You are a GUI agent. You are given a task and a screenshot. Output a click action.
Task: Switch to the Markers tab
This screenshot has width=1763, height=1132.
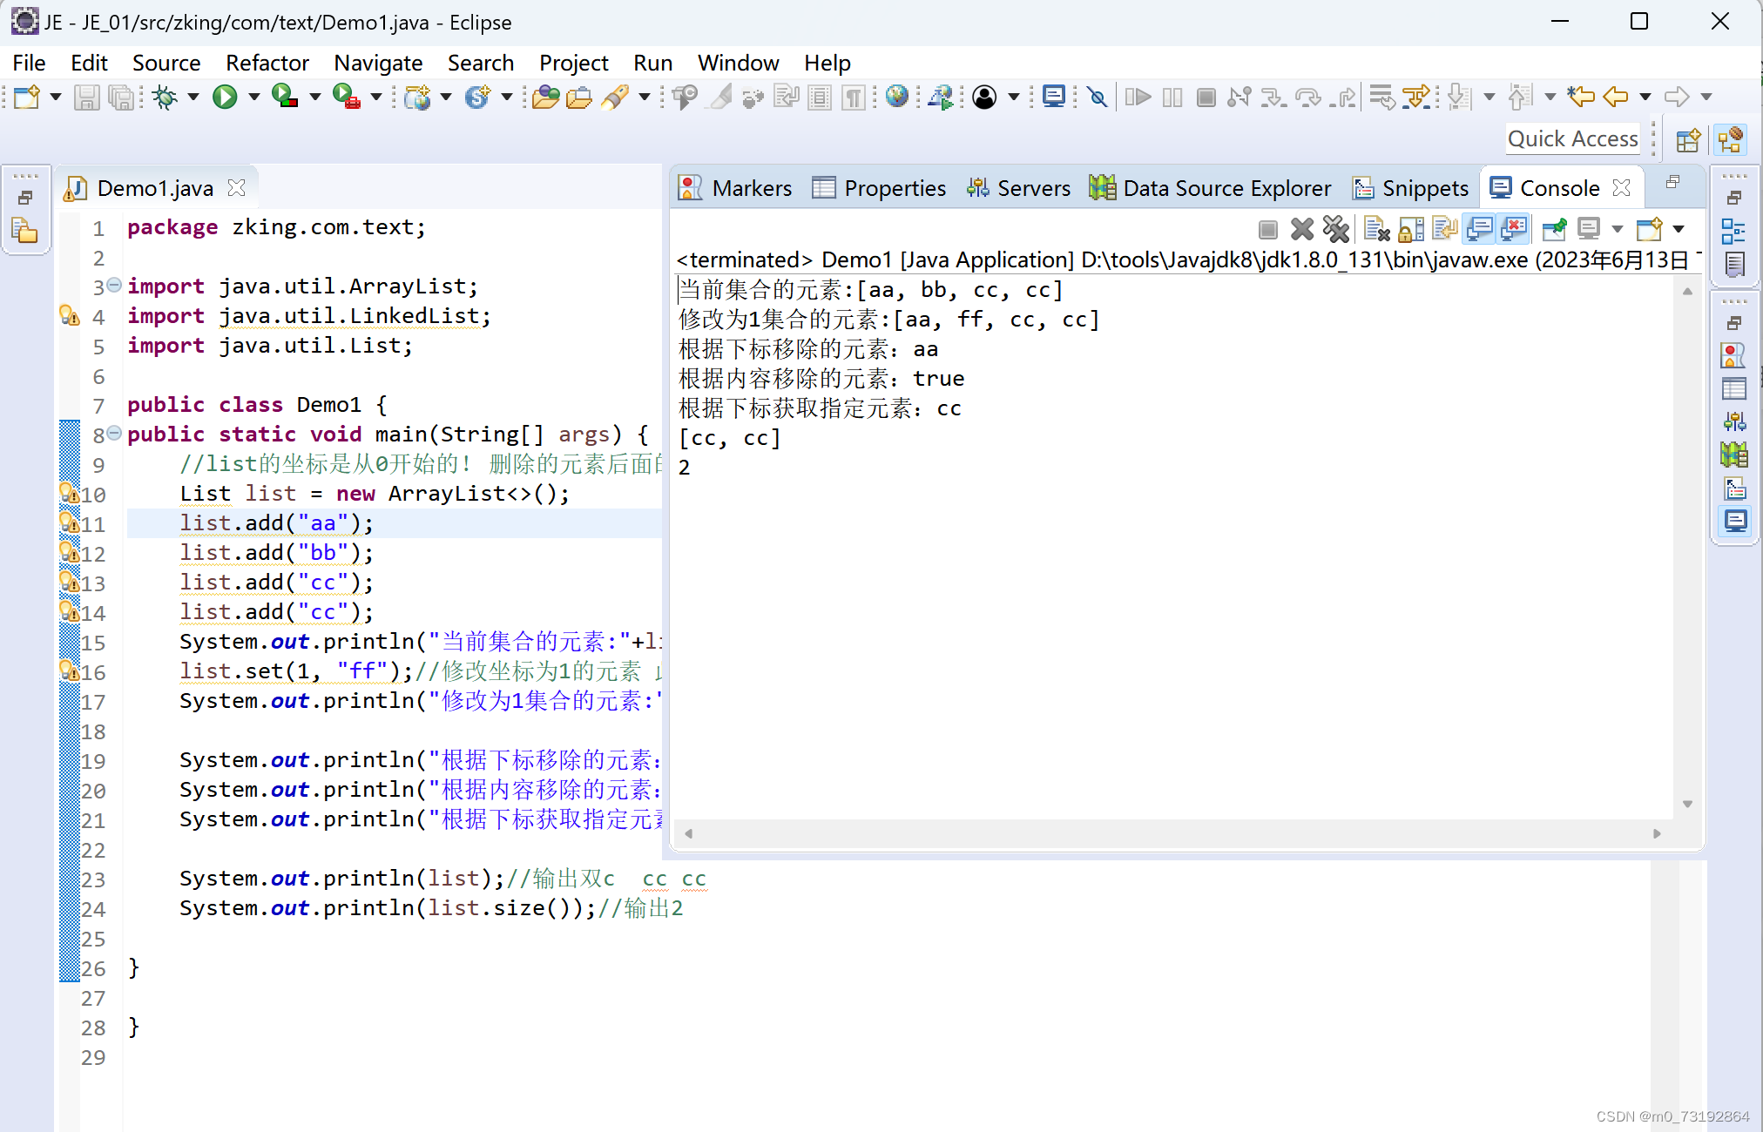click(x=736, y=188)
